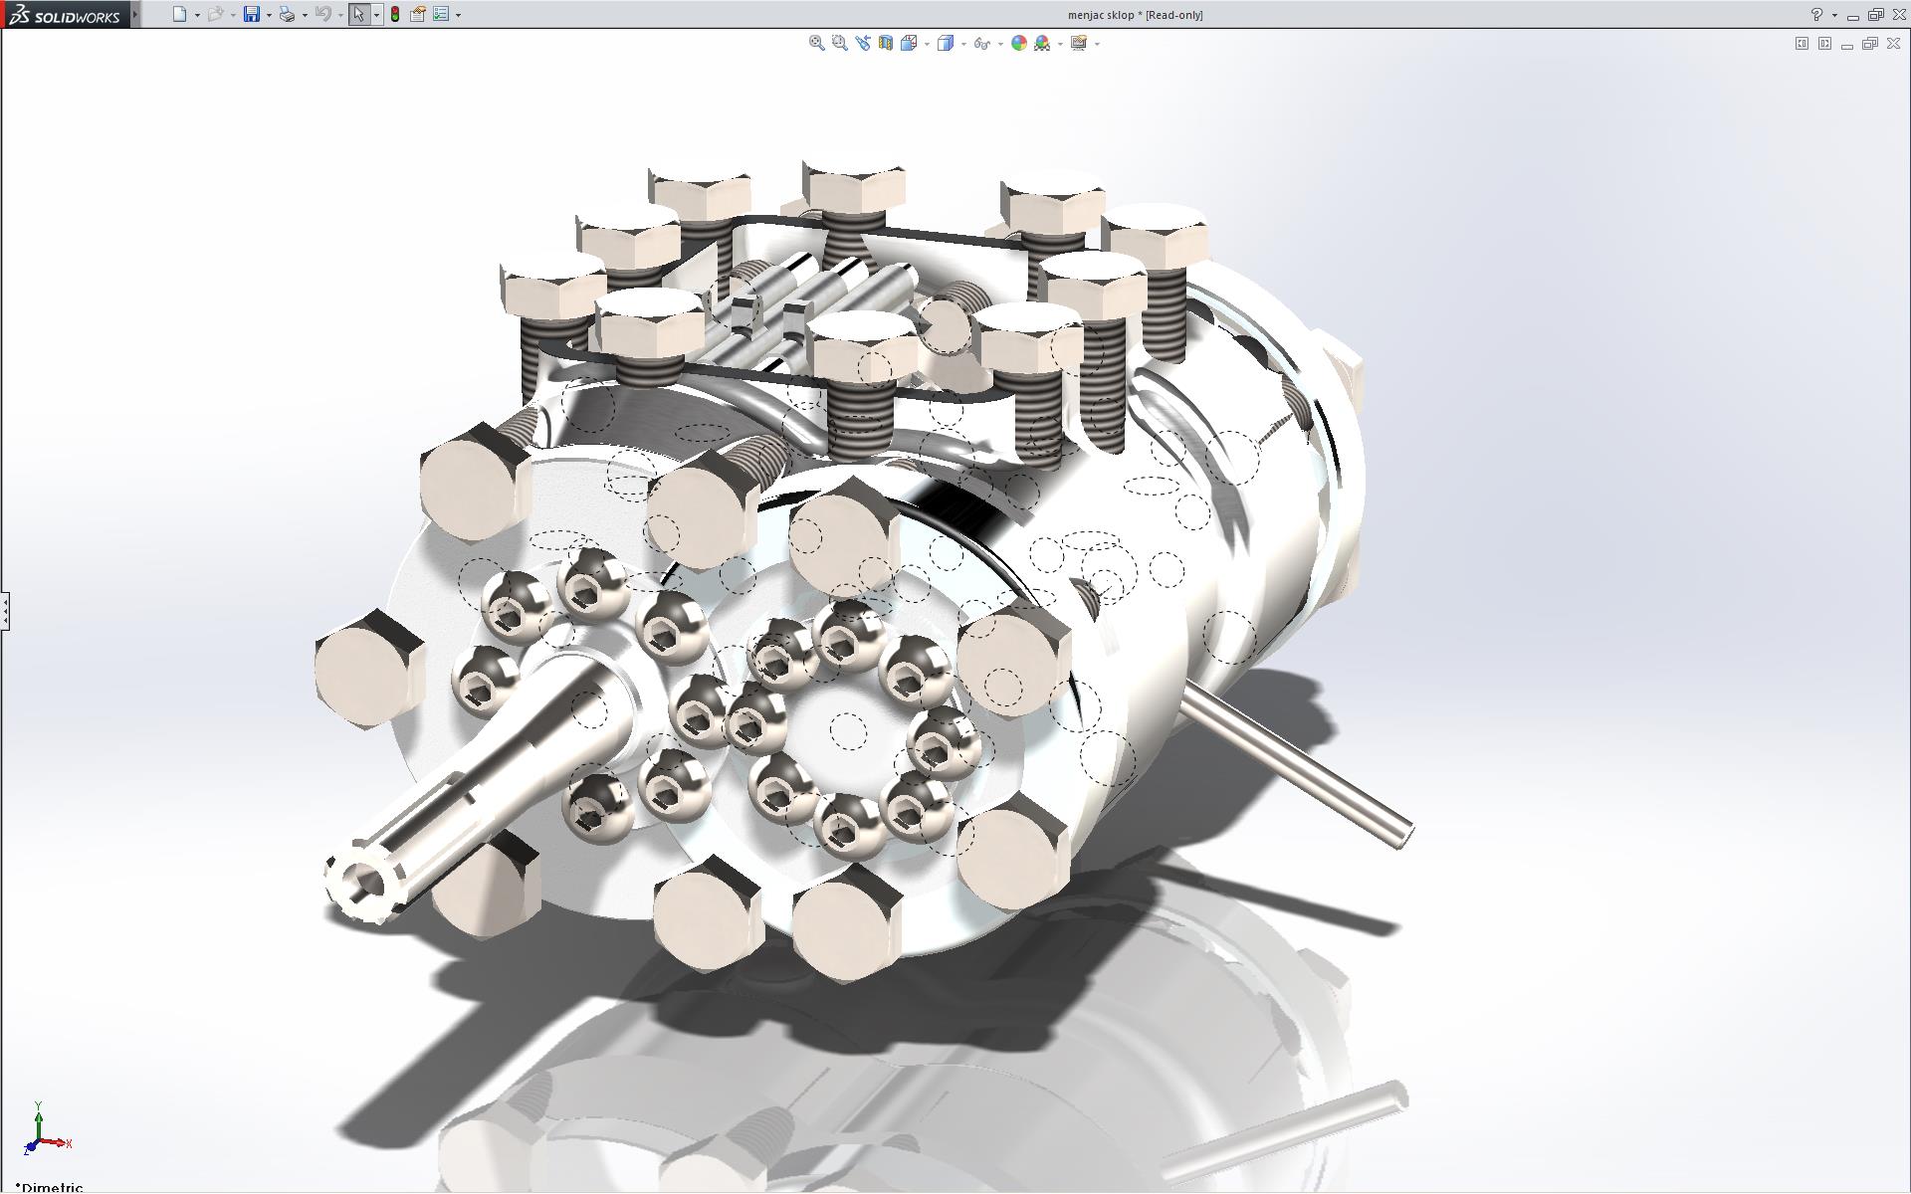
Task: Expand the Display Style dropdown arrow
Action: click(963, 44)
